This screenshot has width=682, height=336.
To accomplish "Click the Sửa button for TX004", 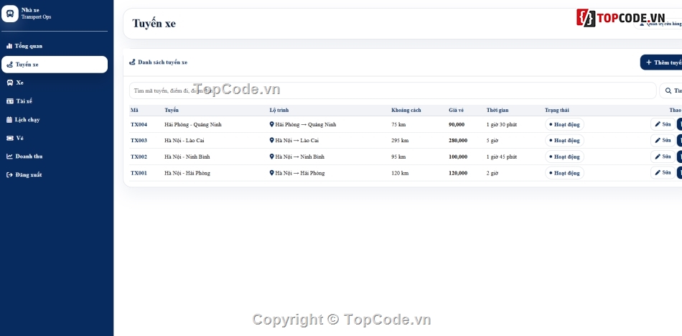I will pos(663,124).
